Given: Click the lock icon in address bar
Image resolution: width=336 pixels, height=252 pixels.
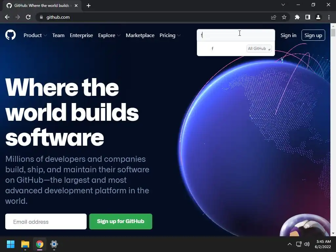Looking at the screenshot, I should pyautogui.click(x=41, y=17).
